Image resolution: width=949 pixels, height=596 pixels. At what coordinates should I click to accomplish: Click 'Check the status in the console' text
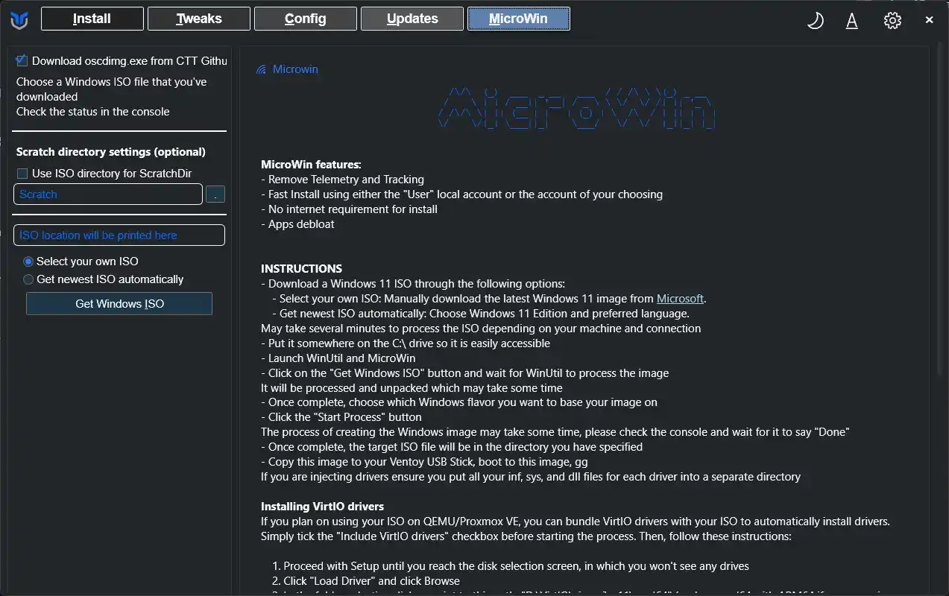coord(93,112)
